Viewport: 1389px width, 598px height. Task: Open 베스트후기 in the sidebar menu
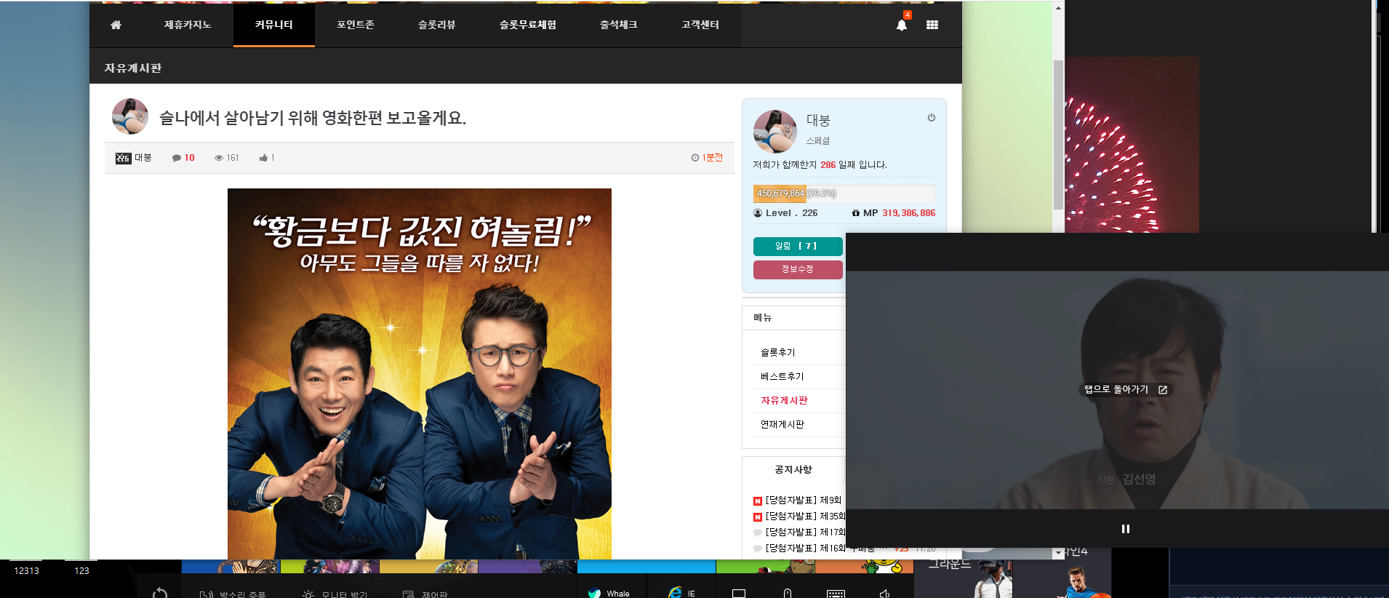(x=782, y=377)
